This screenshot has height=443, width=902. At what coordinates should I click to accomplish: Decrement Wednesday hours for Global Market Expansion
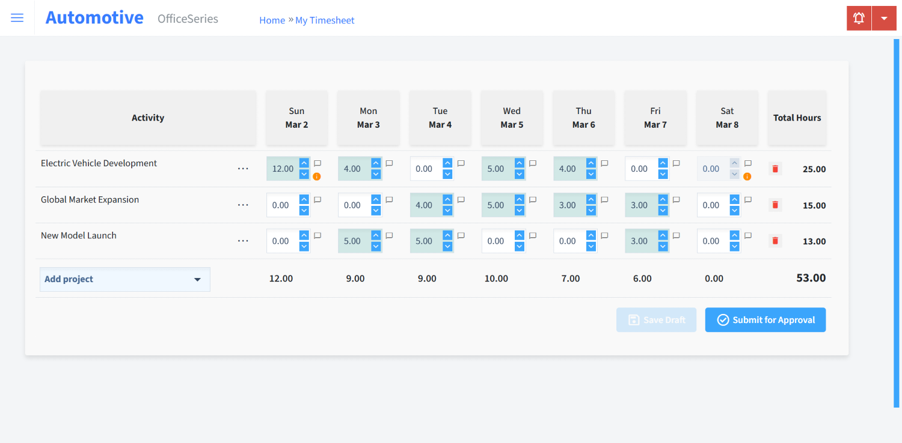point(519,210)
